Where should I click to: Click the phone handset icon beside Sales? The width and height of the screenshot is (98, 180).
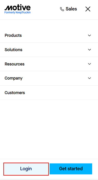[62, 9]
